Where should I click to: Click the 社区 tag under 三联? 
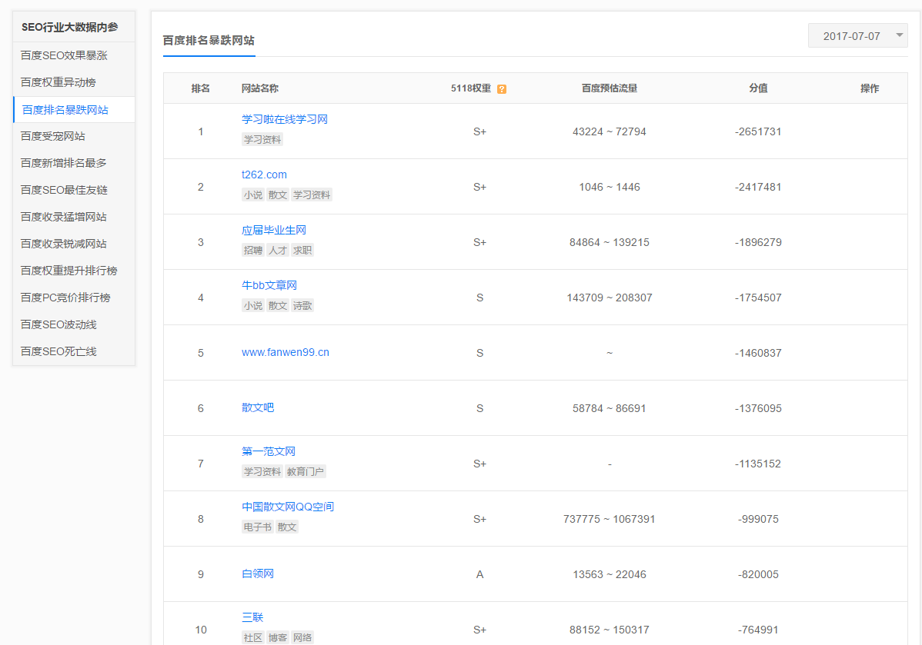[253, 637]
